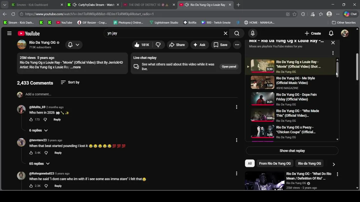Image resolution: width=360 pixels, height=202 pixels.
Task: Like @Rohngoneball23's comment
Action: click(31, 186)
